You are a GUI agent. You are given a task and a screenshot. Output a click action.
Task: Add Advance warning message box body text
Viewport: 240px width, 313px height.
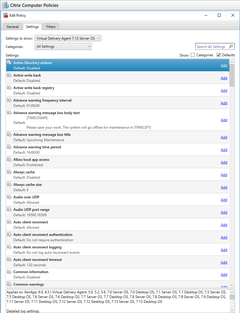224,120
